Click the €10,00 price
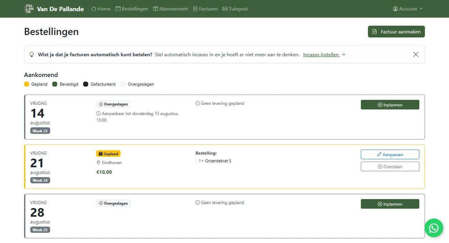 coord(104,172)
